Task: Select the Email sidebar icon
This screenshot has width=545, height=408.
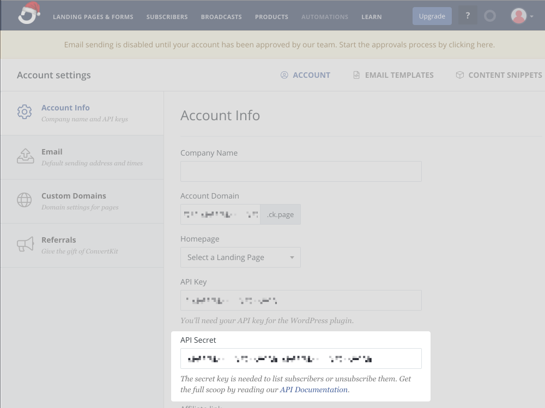Action: [x=25, y=157]
